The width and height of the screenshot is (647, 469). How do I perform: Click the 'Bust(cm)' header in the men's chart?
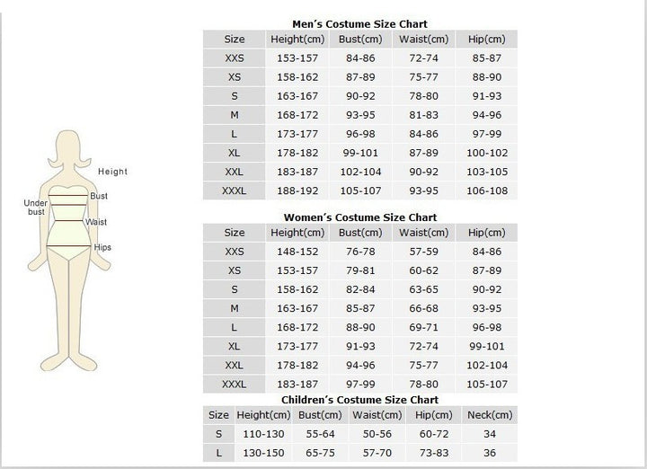pos(359,40)
